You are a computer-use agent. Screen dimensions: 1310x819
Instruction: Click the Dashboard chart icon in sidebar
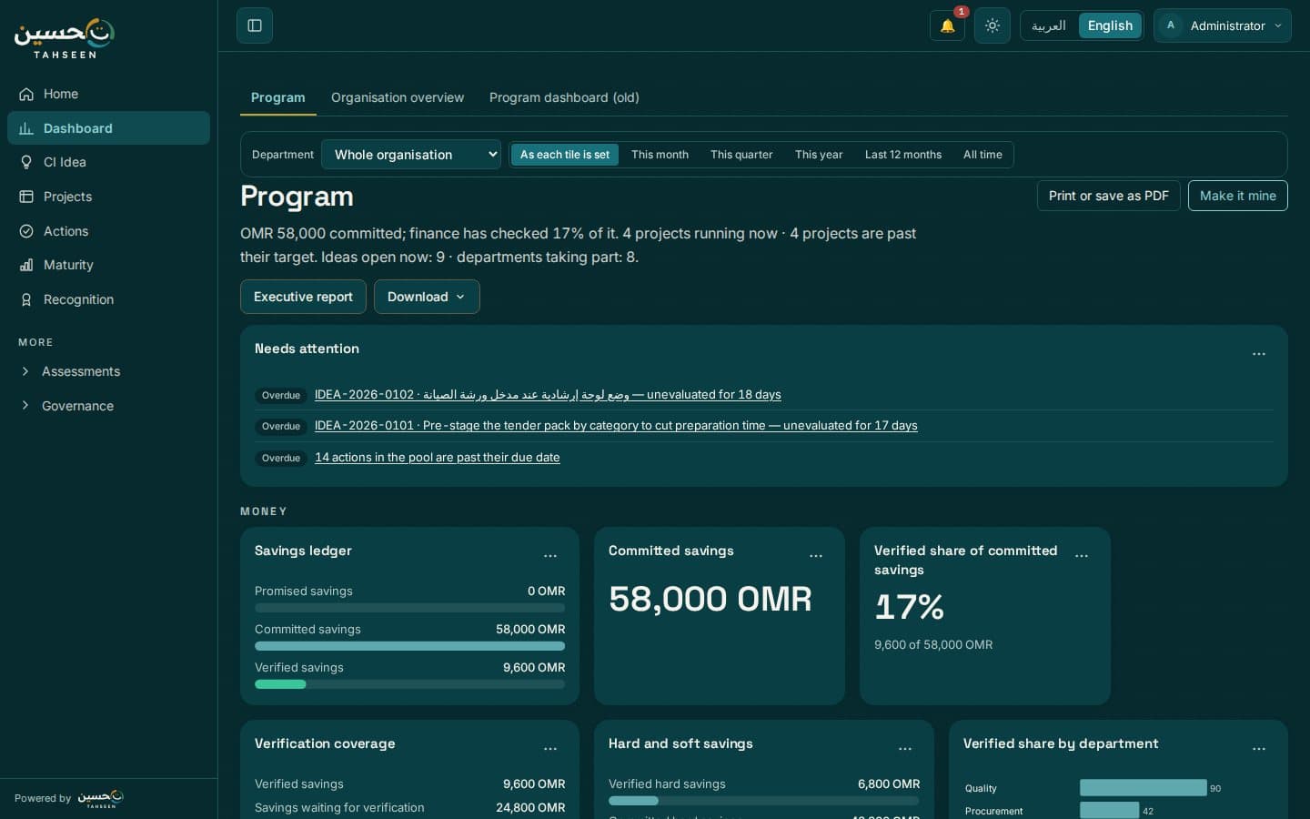[26, 128]
